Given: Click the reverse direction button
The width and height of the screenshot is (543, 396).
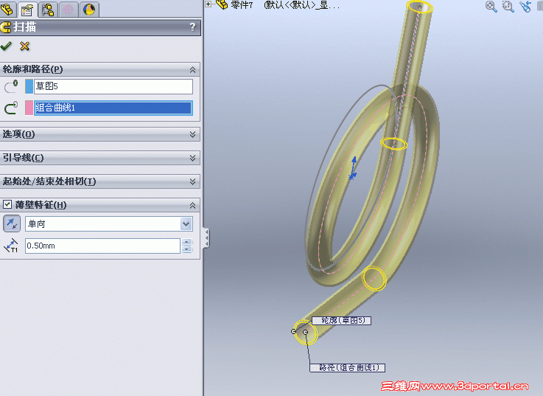Looking at the screenshot, I should (x=12, y=223).
